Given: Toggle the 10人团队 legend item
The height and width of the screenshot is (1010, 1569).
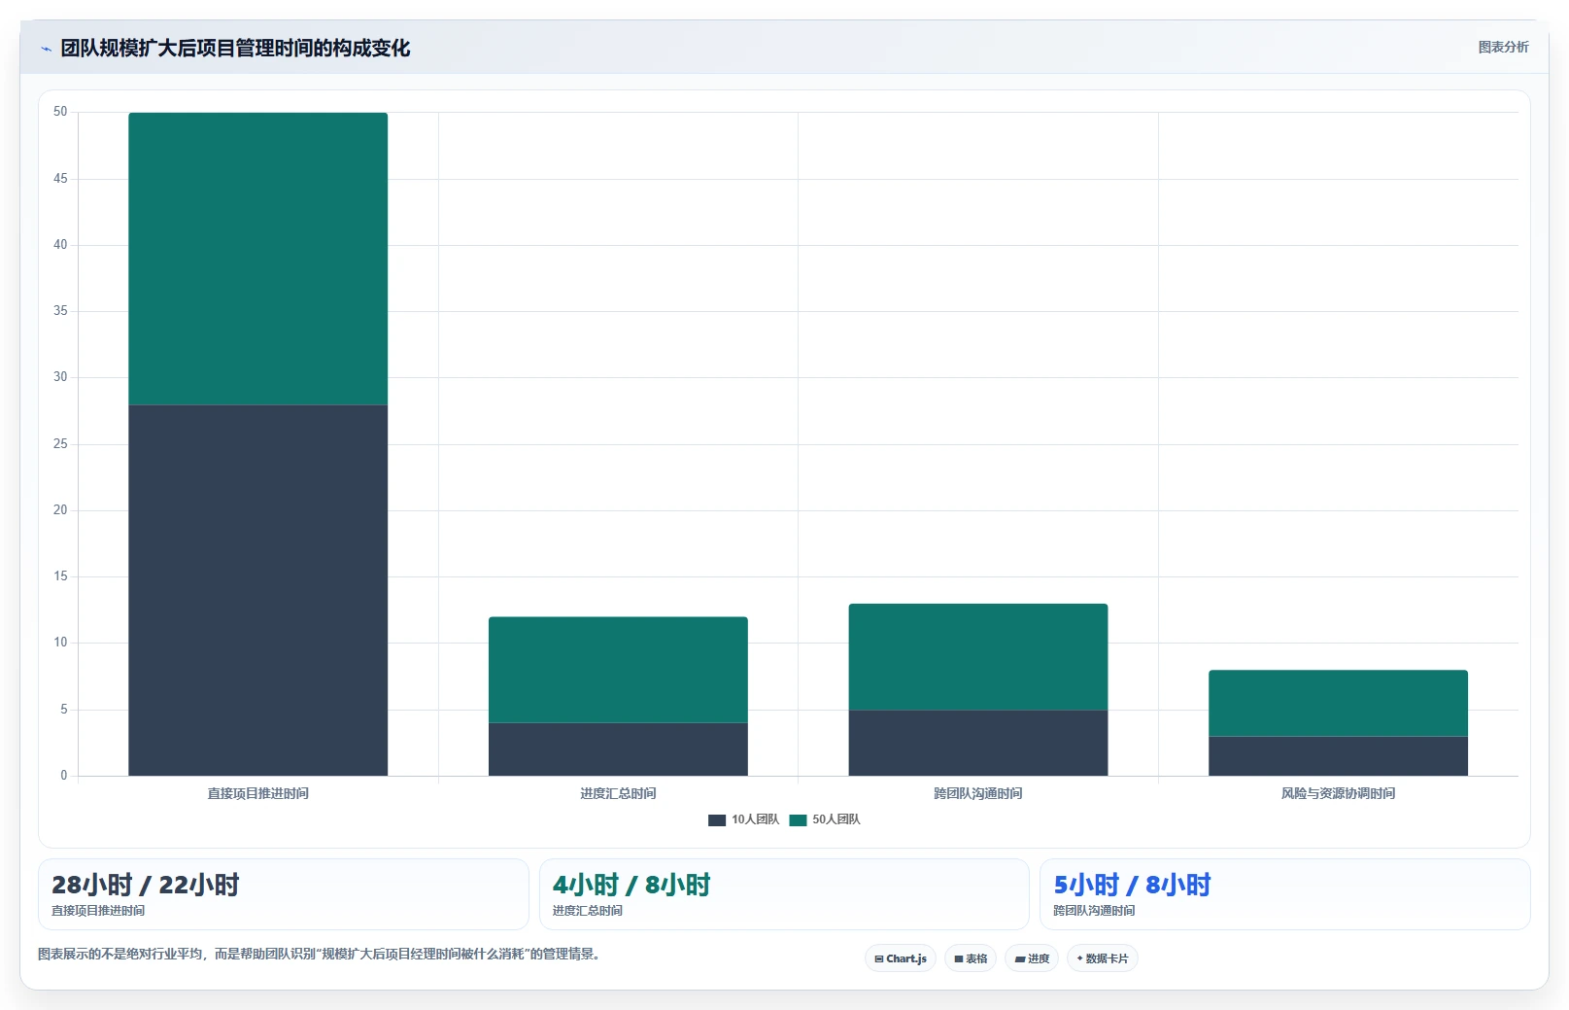Looking at the screenshot, I should (x=743, y=819).
